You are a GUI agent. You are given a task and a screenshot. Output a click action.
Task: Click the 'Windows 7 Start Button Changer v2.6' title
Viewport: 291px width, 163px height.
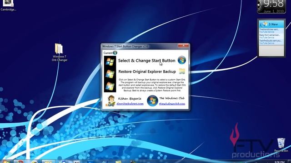coord(125,46)
